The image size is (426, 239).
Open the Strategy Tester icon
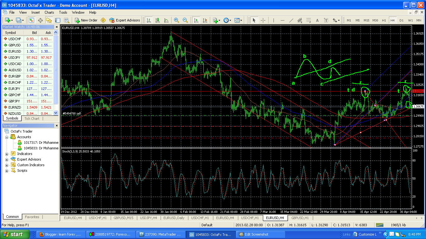[66, 20]
